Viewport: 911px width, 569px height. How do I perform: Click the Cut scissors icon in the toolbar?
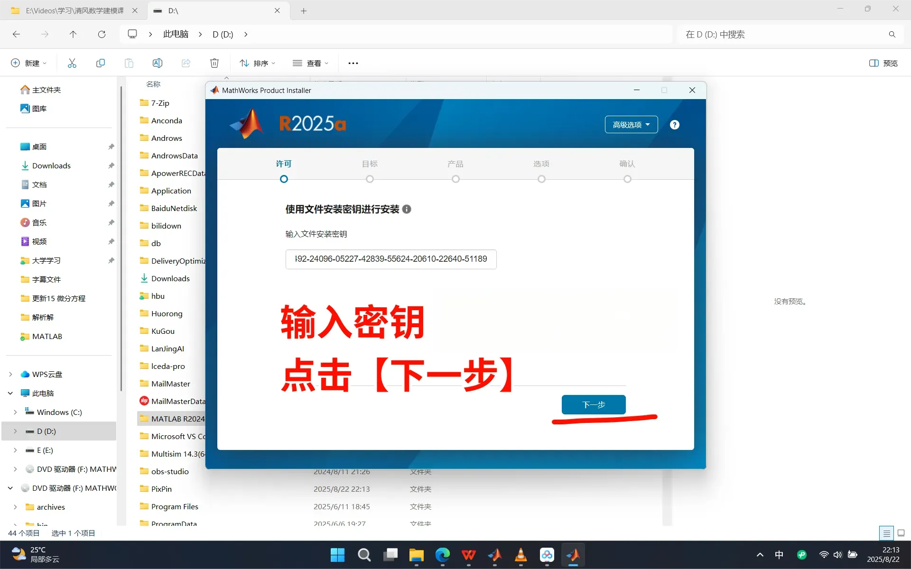[72, 63]
